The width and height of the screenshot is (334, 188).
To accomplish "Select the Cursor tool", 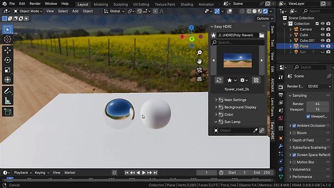I will pyautogui.click(x=8, y=39).
